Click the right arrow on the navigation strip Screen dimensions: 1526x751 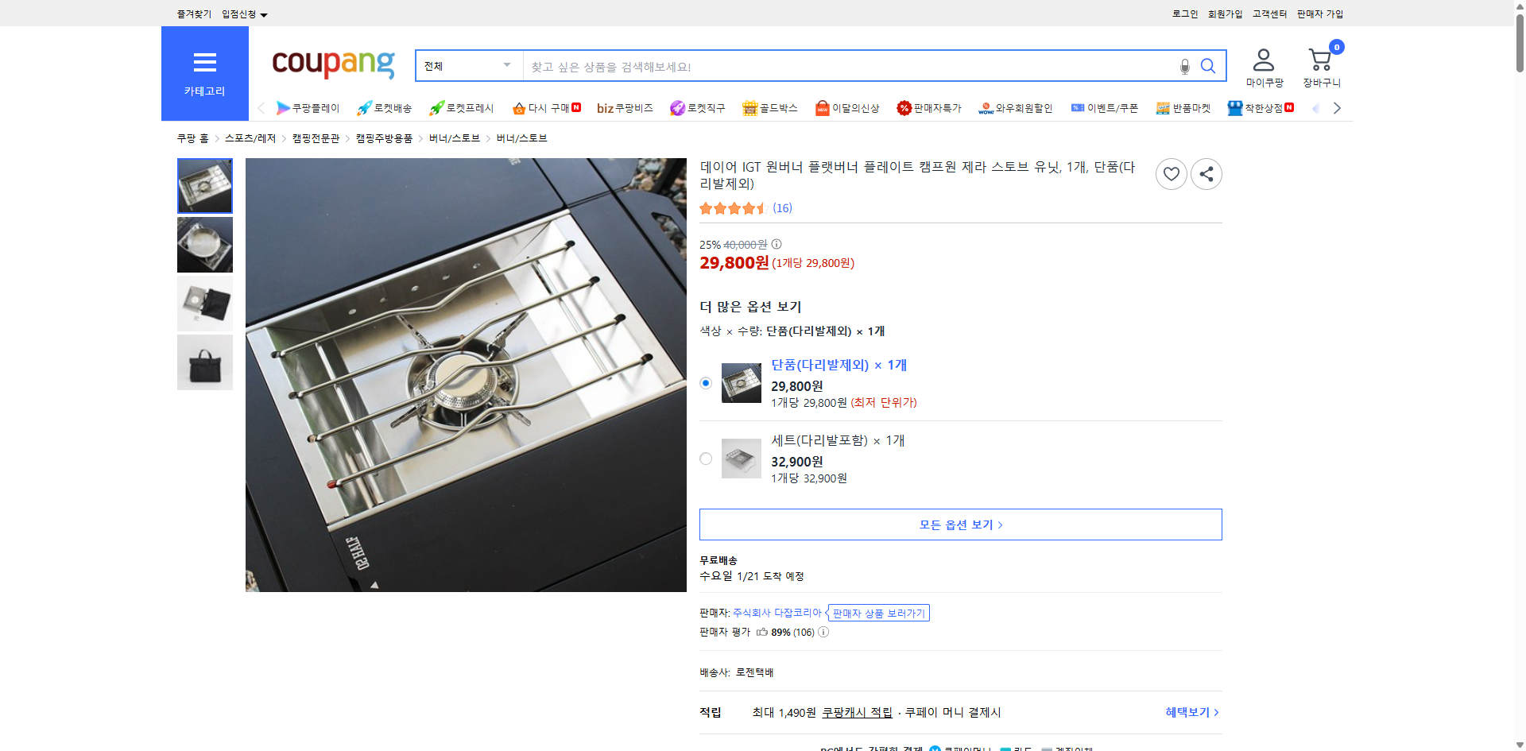(1337, 107)
